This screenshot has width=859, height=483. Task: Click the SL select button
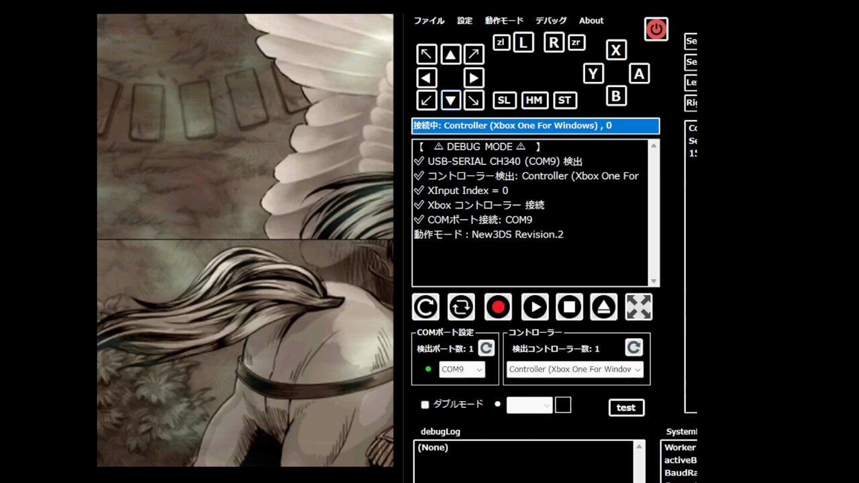click(505, 101)
